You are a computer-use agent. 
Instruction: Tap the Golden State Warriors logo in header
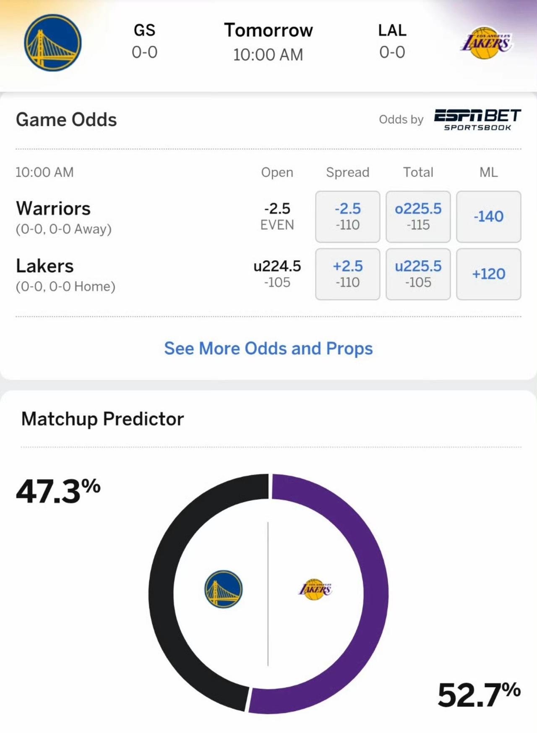tap(52, 43)
